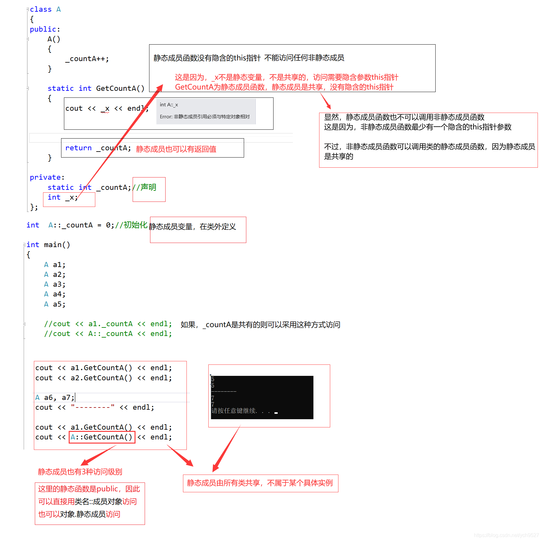Click the 'A::GetCountA()' call
The image size is (542, 541).
click(102, 437)
